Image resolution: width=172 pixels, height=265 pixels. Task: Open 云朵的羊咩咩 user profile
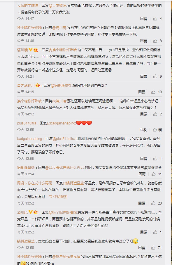tap(28, 6)
